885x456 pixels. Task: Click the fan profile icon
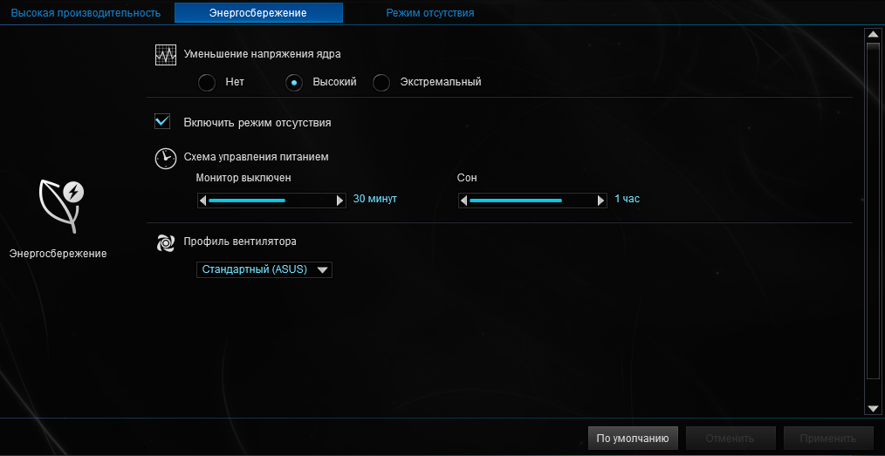tap(166, 242)
